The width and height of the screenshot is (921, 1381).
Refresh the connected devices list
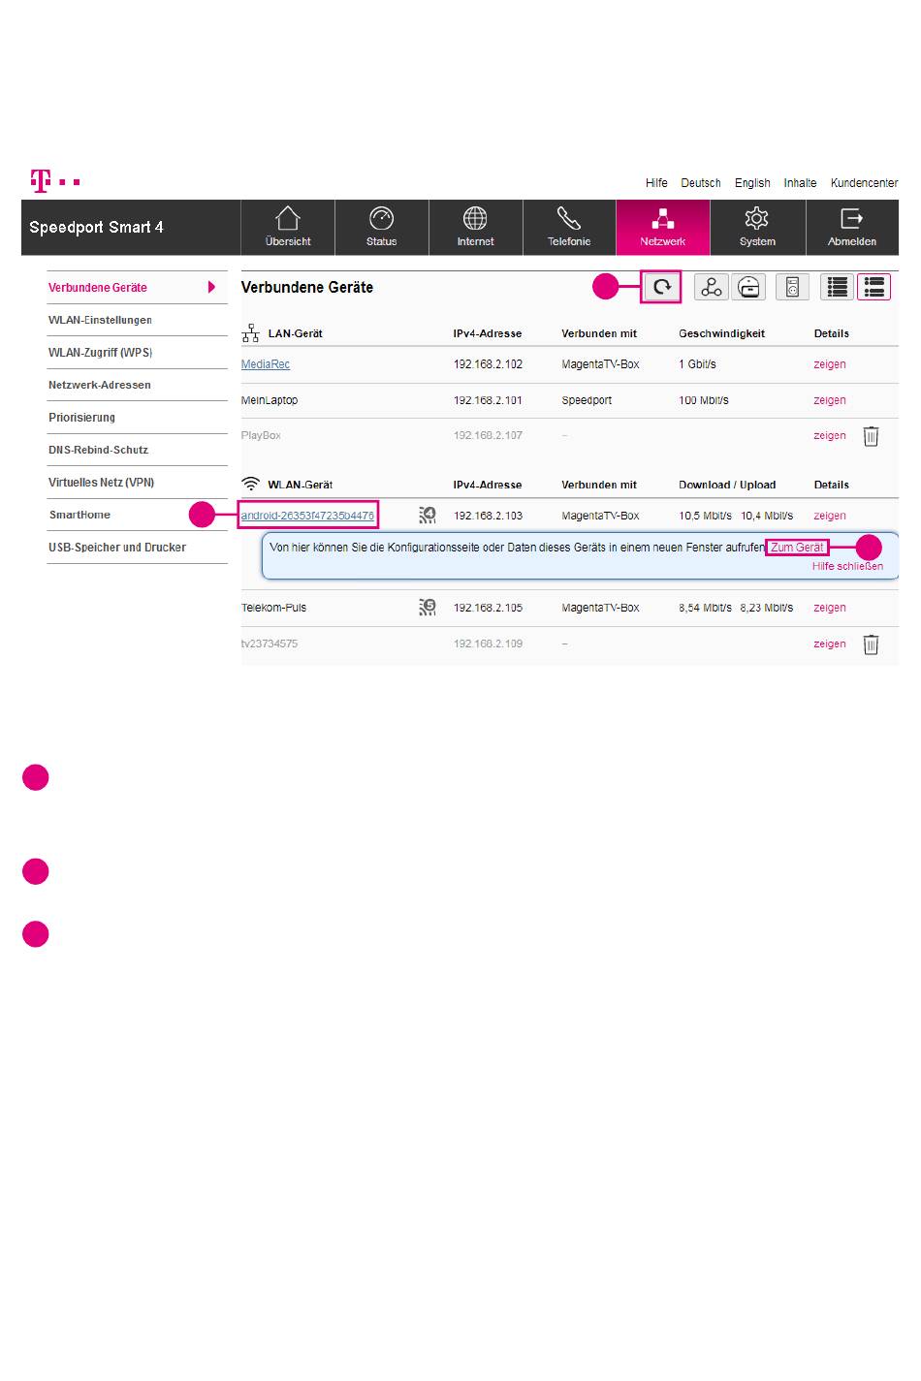coord(661,287)
